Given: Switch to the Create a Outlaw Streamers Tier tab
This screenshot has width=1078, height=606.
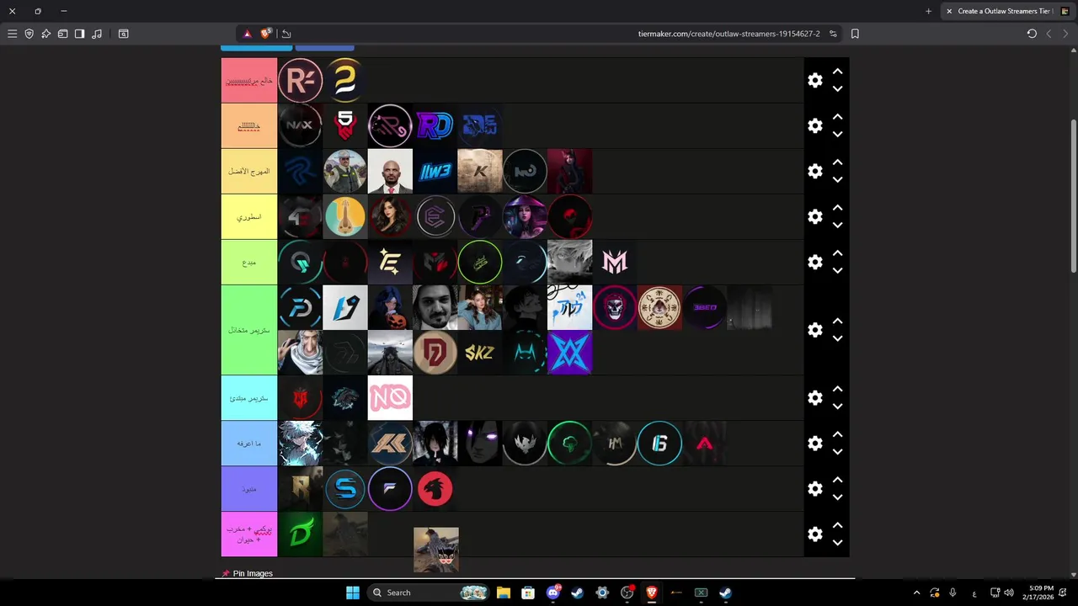Looking at the screenshot, I should [x=1007, y=11].
